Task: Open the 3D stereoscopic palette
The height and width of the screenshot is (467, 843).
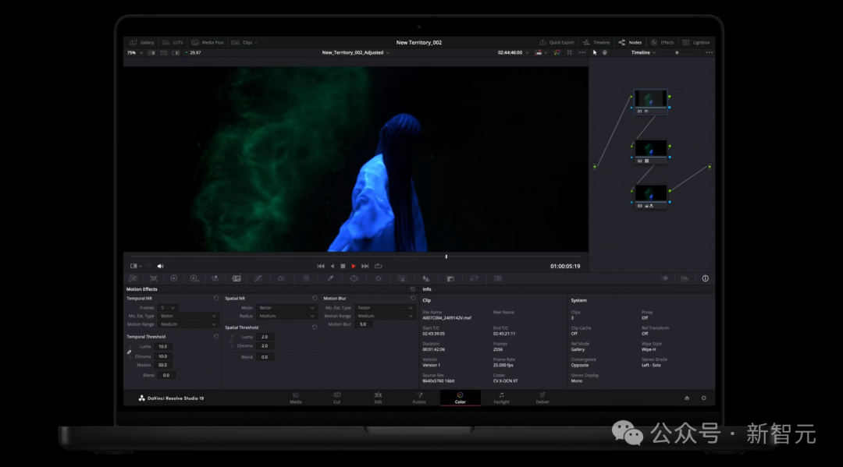Action: 498,278
